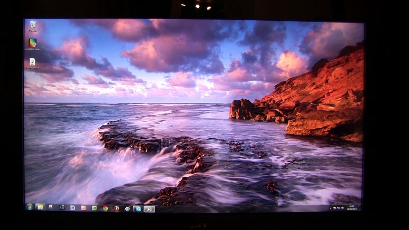Launch PowerPoint from the taskbar

[x=83, y=208]
